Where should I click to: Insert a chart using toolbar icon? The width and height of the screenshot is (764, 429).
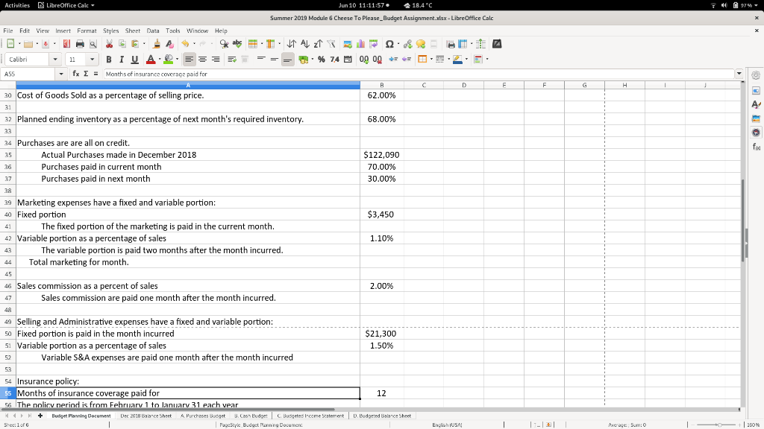[x=360, y=44]
